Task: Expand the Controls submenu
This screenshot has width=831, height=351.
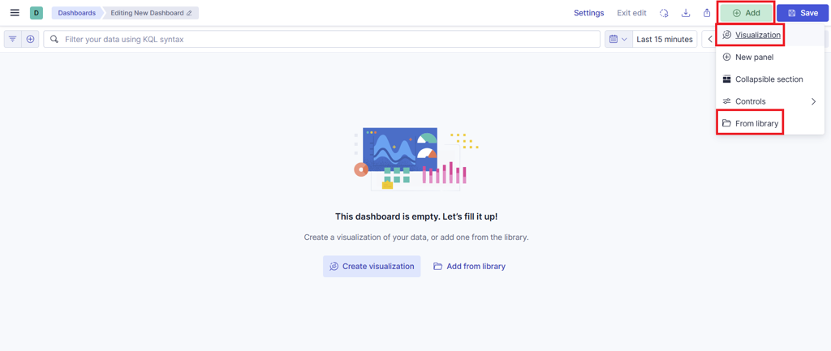Action: (x=770, y=101)
